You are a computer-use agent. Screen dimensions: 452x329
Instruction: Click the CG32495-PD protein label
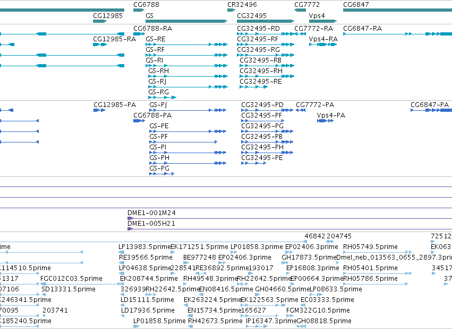(262, 105)
